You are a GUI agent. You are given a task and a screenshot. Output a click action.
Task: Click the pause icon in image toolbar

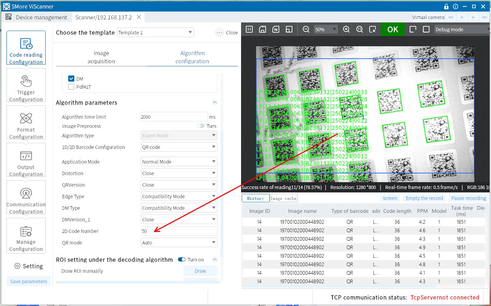pos(249,30)
